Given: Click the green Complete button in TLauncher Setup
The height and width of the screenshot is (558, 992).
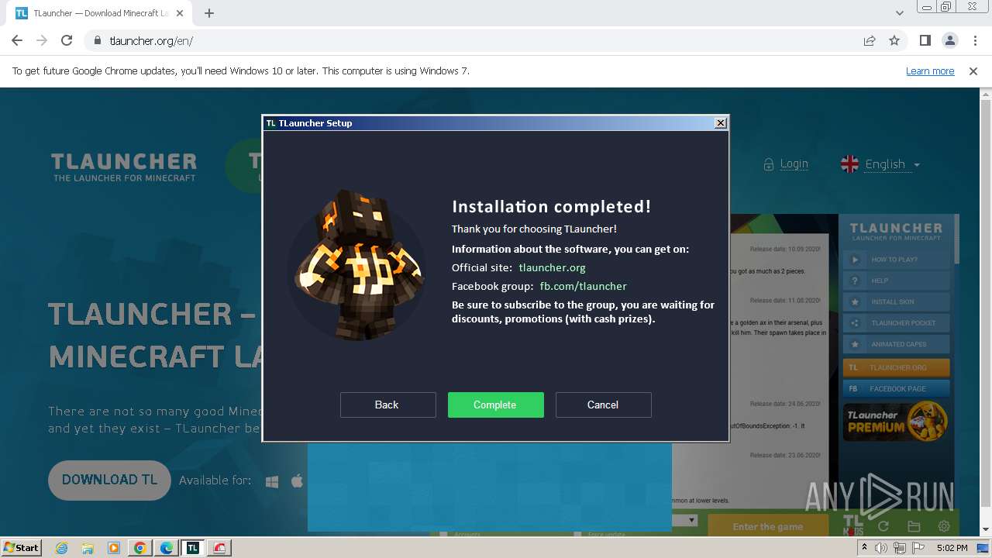Looking at the screenshot, I should click(495, 405).
